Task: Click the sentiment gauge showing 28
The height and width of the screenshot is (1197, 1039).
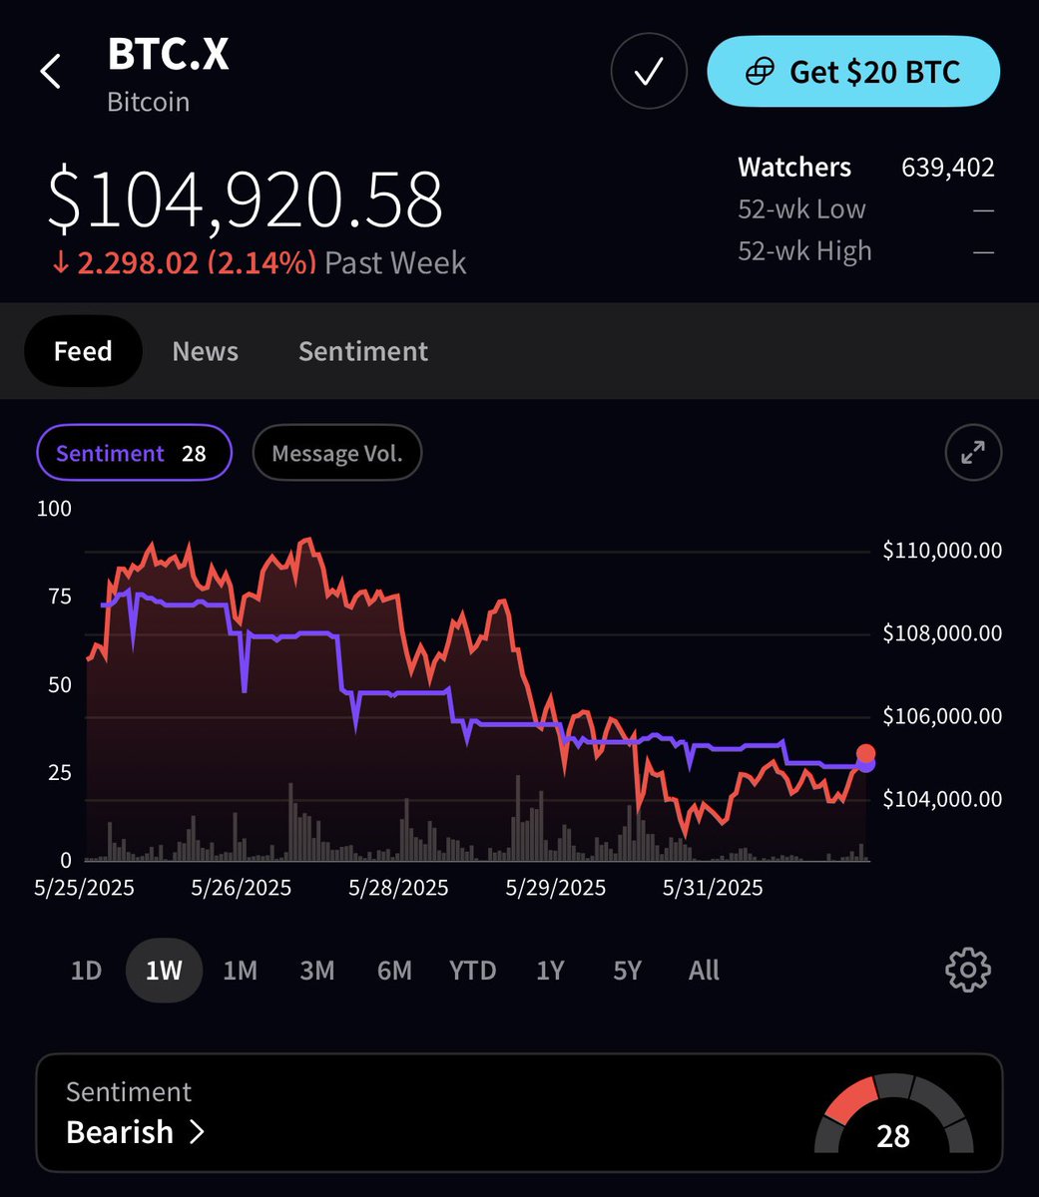Action: (893, 1114)
